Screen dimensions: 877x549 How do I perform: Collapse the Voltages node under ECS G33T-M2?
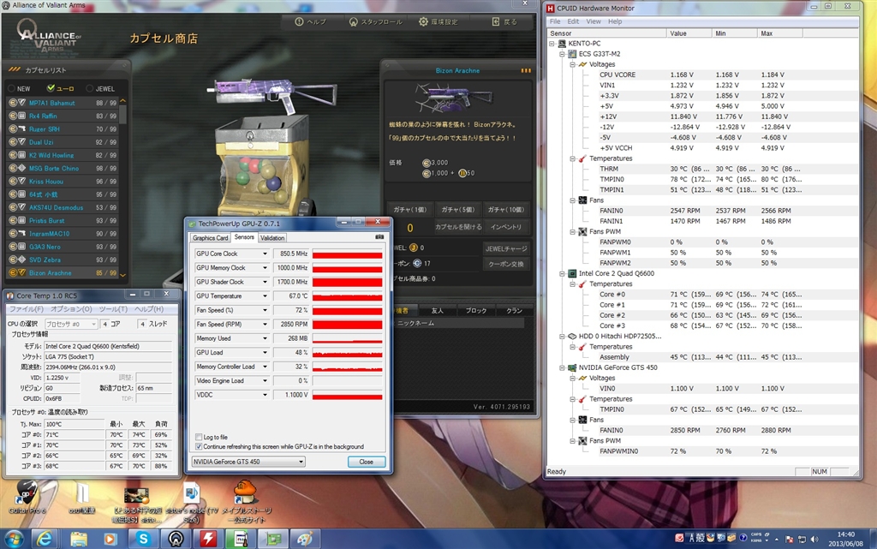pos(572,64)
